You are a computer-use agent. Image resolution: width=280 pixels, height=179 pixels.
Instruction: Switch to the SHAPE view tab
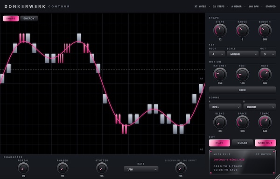coord(11,18)
